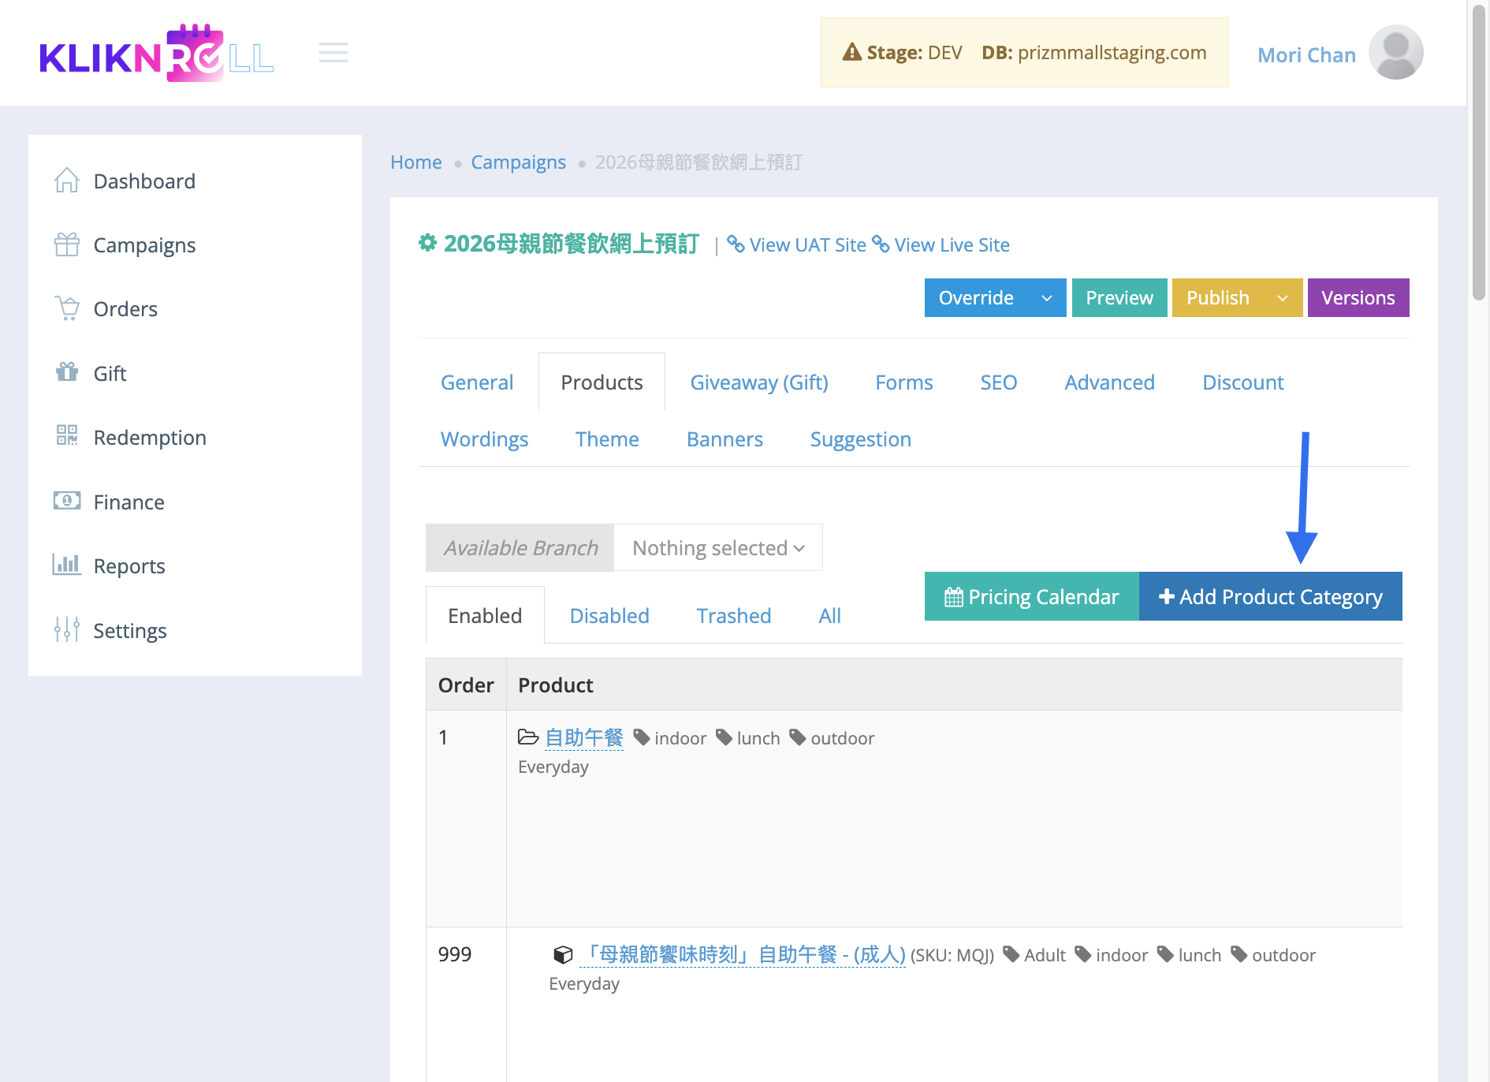Click the Settings sliders icon
Viewport: 1490px width, 1082px height.
click(67, 629)
